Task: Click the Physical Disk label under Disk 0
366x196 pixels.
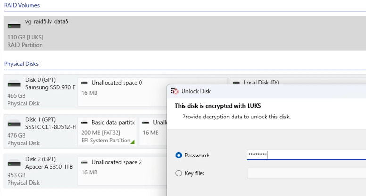Action: point(24,103)
